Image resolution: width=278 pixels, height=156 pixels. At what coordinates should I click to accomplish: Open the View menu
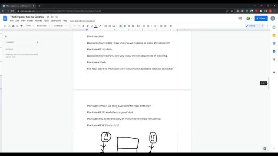(23, 21)
